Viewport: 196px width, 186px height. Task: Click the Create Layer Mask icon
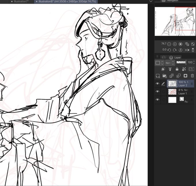(185, 76)
